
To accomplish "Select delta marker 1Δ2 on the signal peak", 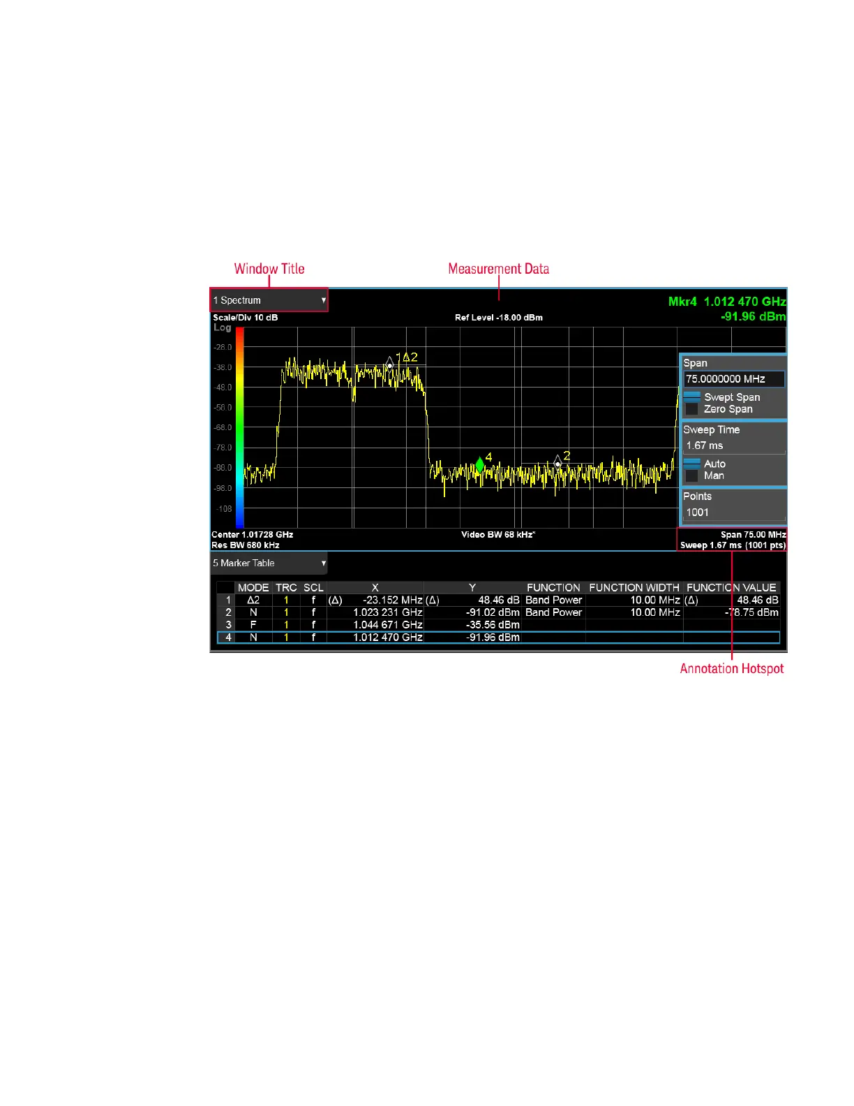I will (390, 364).
